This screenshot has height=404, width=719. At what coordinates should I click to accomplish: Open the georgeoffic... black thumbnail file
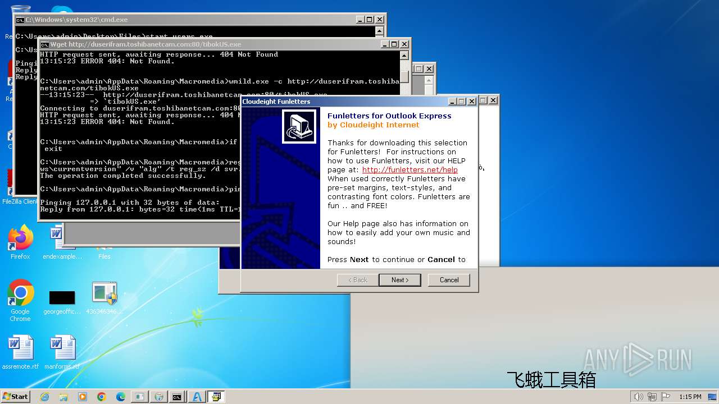[x=62, y=302]
